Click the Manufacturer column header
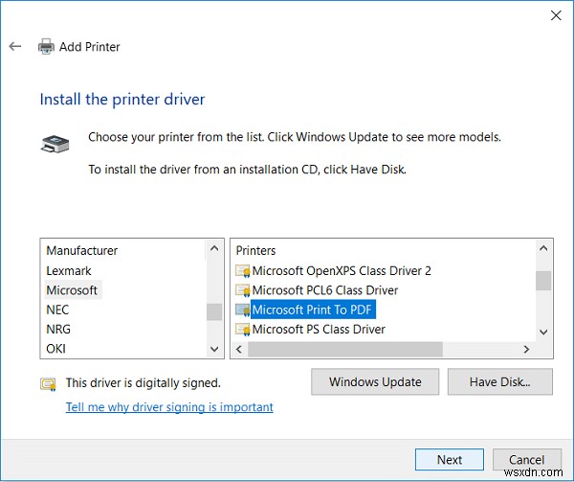This screenshot has width=574, height=482. (82, 251)
